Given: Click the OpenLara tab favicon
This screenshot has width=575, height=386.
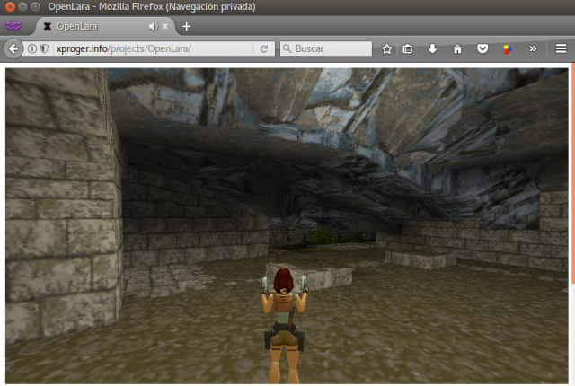Looking at the screenshot, I should click(48, 26).
